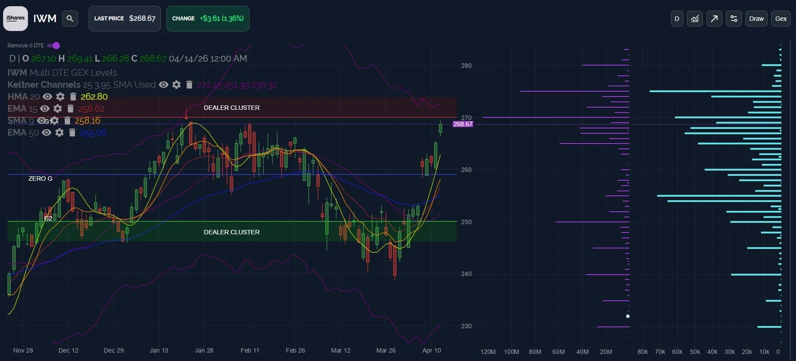Open EMA 50 settings gear
The image size is (796, 361).
(59, 132)
